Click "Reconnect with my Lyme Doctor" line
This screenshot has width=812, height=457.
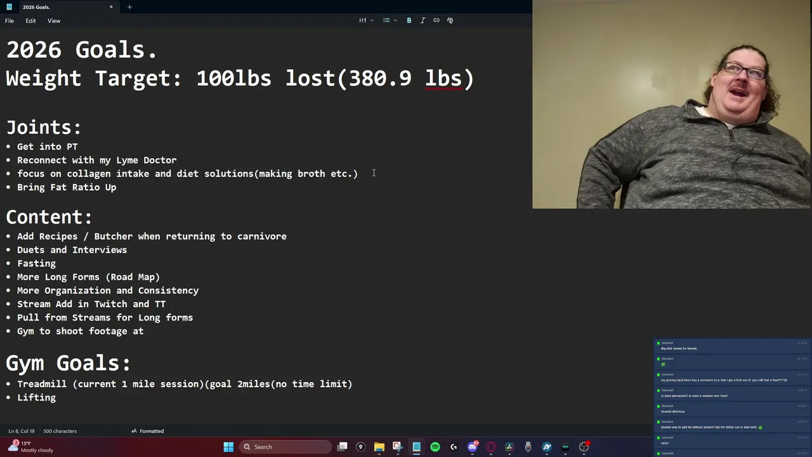click(x=97, y=160)
